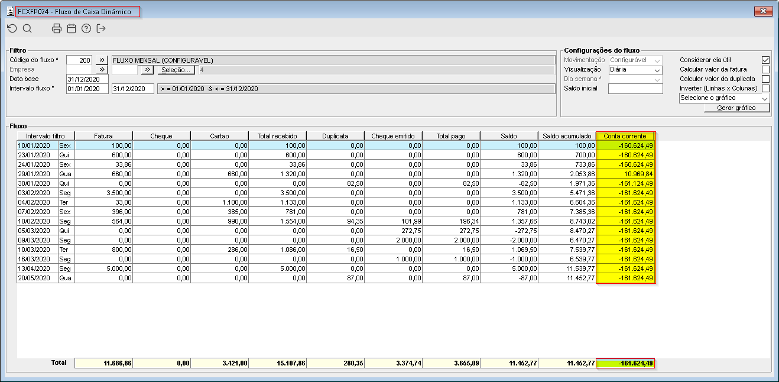Select the row dated 10/01/2020
The width and height of the screenshot is (779, 382).
click(336, 145)
